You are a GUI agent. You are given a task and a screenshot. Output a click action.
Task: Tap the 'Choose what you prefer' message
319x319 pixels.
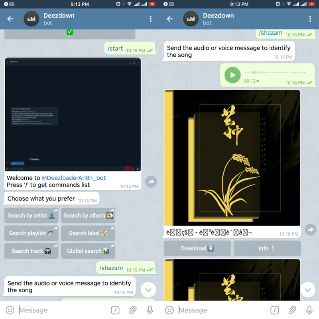click(52, 198)
